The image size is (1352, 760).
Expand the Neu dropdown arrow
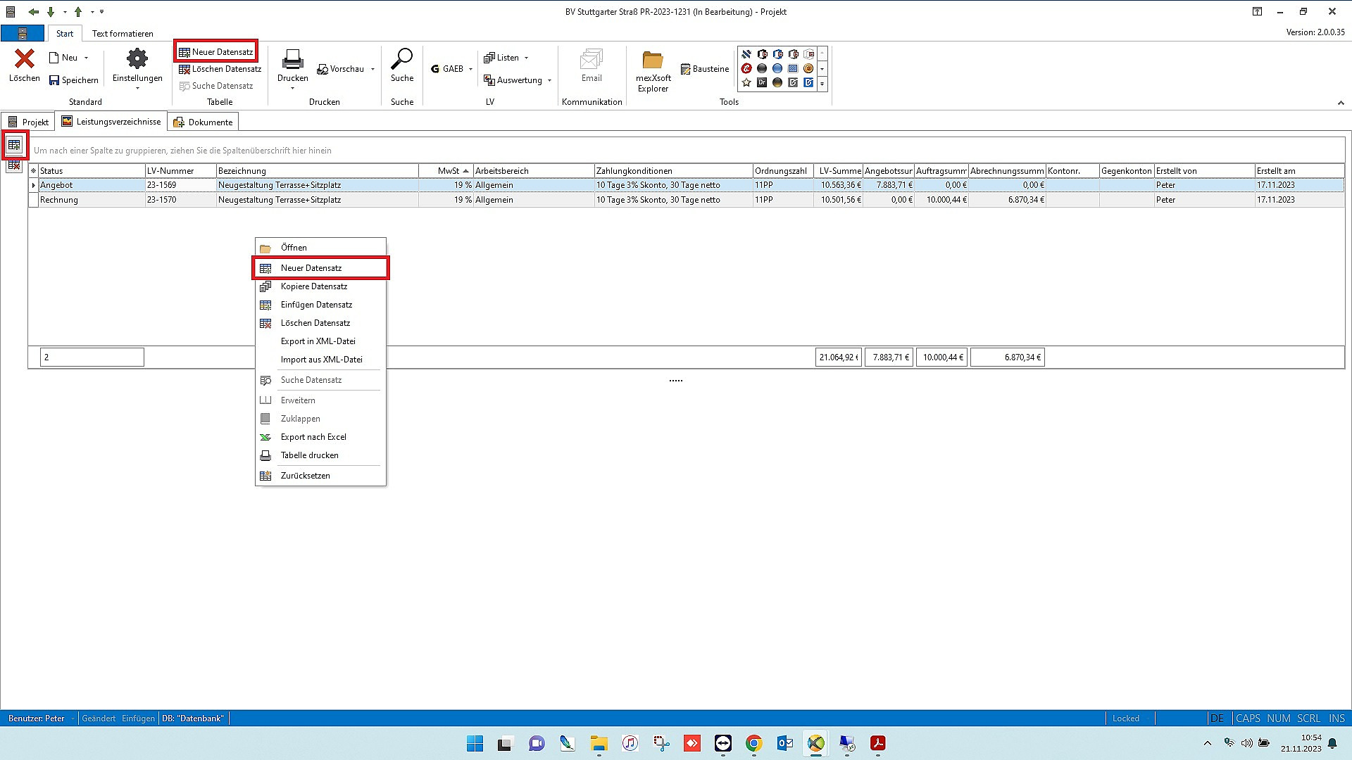87,58
